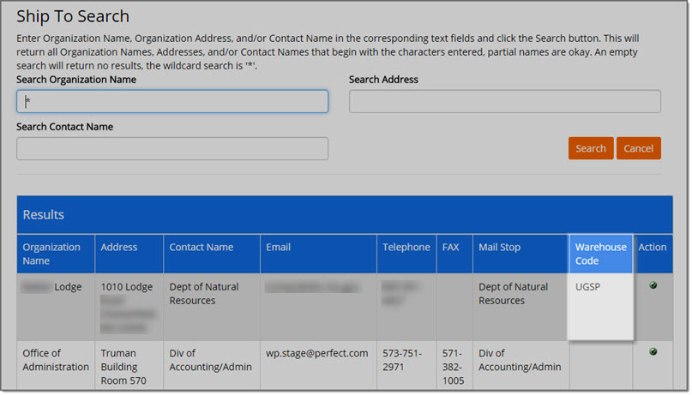Click the orange Search button
Image resolution: width=692 pixels, height=395 pixels.
591,148
